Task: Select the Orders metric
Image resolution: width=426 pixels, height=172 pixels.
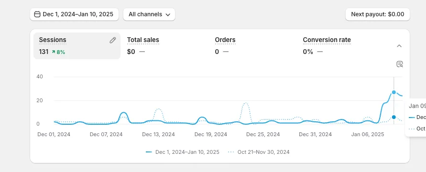Action: (225, 40)
